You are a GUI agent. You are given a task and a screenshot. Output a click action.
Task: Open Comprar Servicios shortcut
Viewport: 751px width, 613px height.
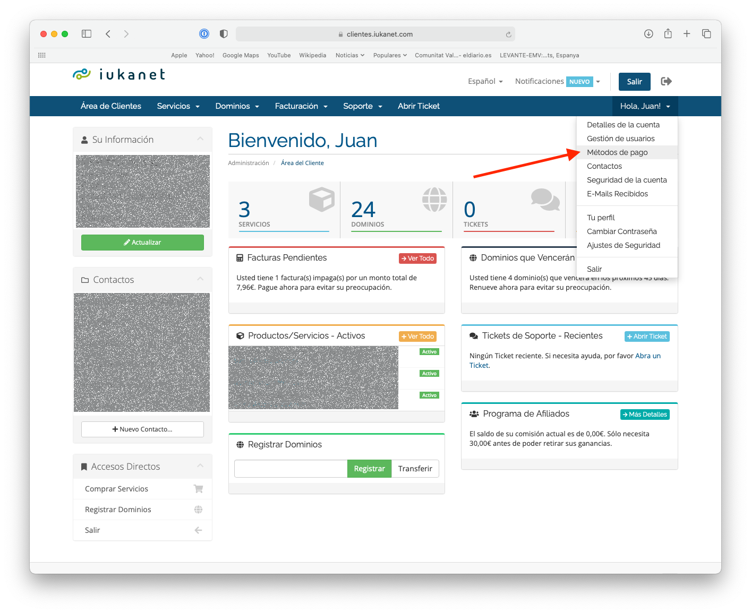tap(142, 489)
